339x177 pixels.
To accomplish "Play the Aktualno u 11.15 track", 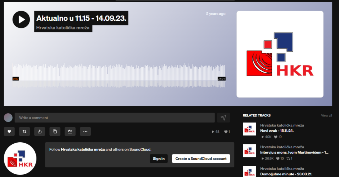I will pyautogui.click(x=21, y=19).
